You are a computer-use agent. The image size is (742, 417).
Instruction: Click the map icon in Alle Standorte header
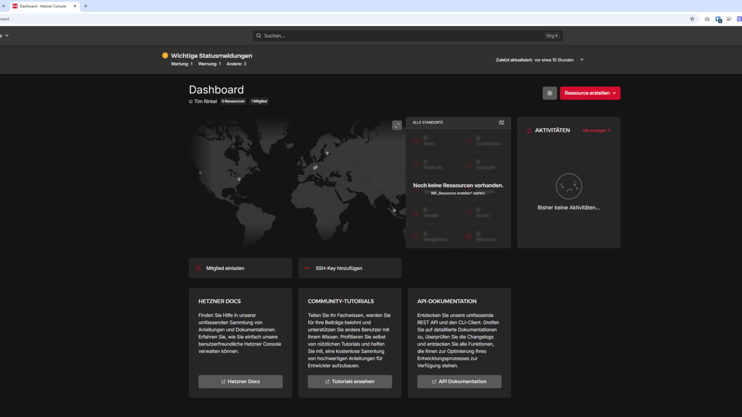pyautogui.click(x=501, y=123)
